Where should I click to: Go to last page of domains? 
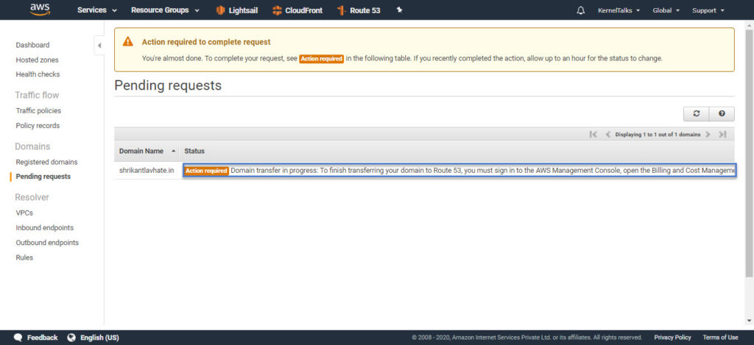(x=722, y=135)
